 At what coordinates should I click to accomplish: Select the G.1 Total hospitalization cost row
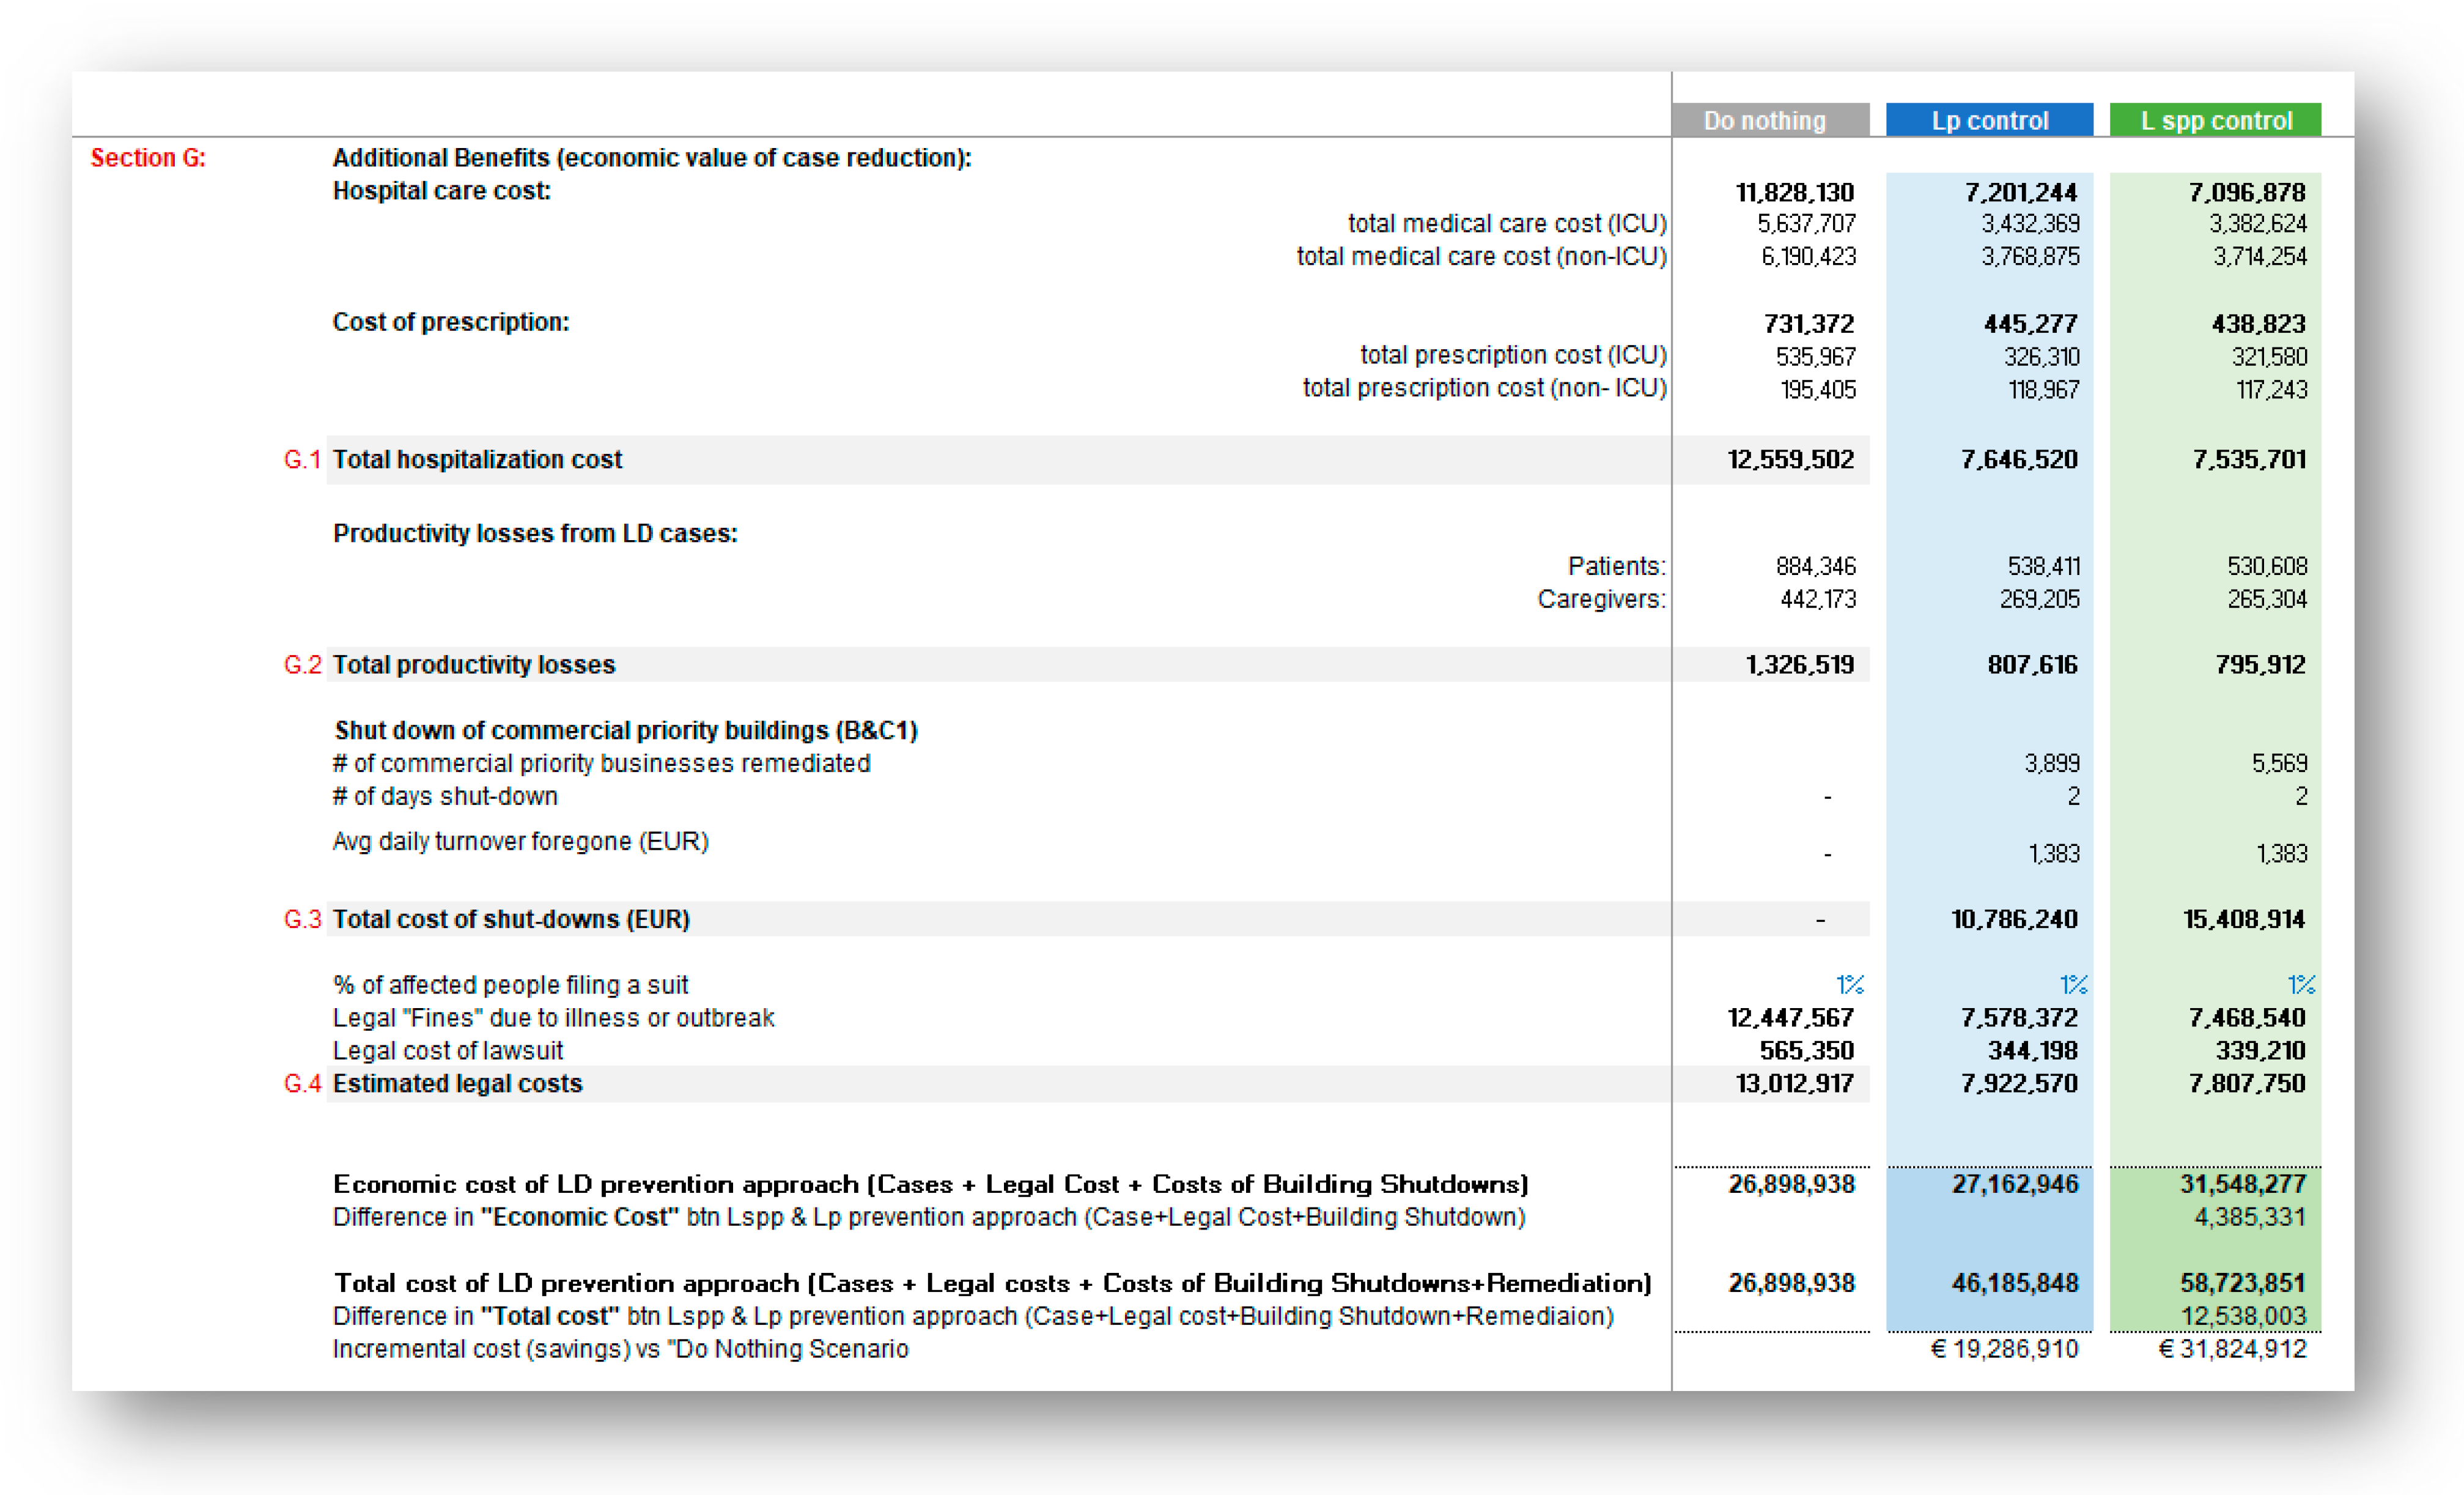click(x=477, y=459)
